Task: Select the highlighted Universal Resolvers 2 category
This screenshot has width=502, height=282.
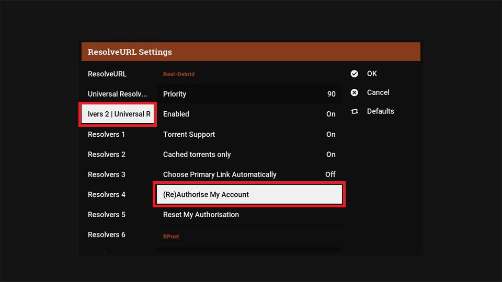Action: pos(118,114)
